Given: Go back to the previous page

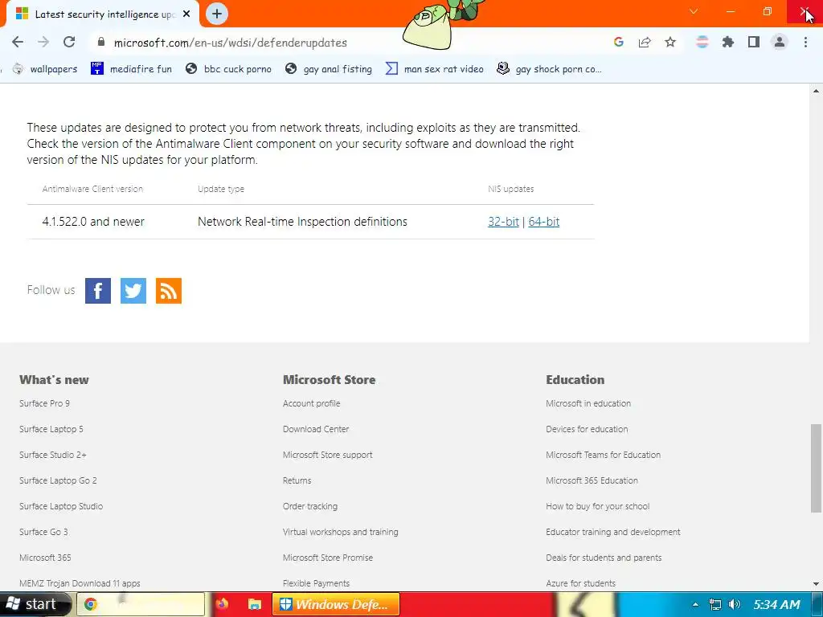Looking at the screenshot, I should click(x=18, y=43).
